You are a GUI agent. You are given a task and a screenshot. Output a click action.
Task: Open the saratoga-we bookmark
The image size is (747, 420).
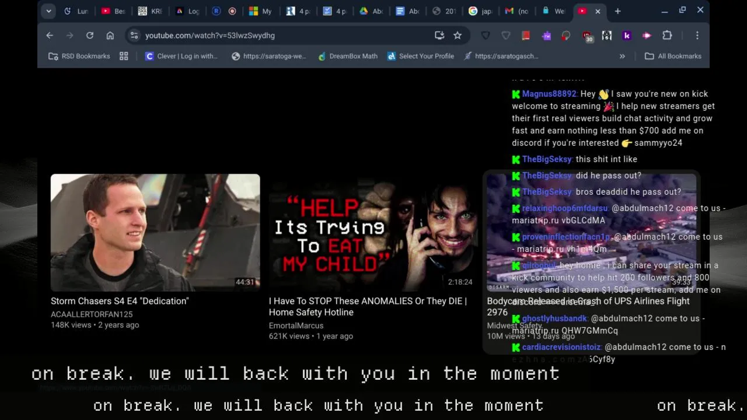point(268,56)
